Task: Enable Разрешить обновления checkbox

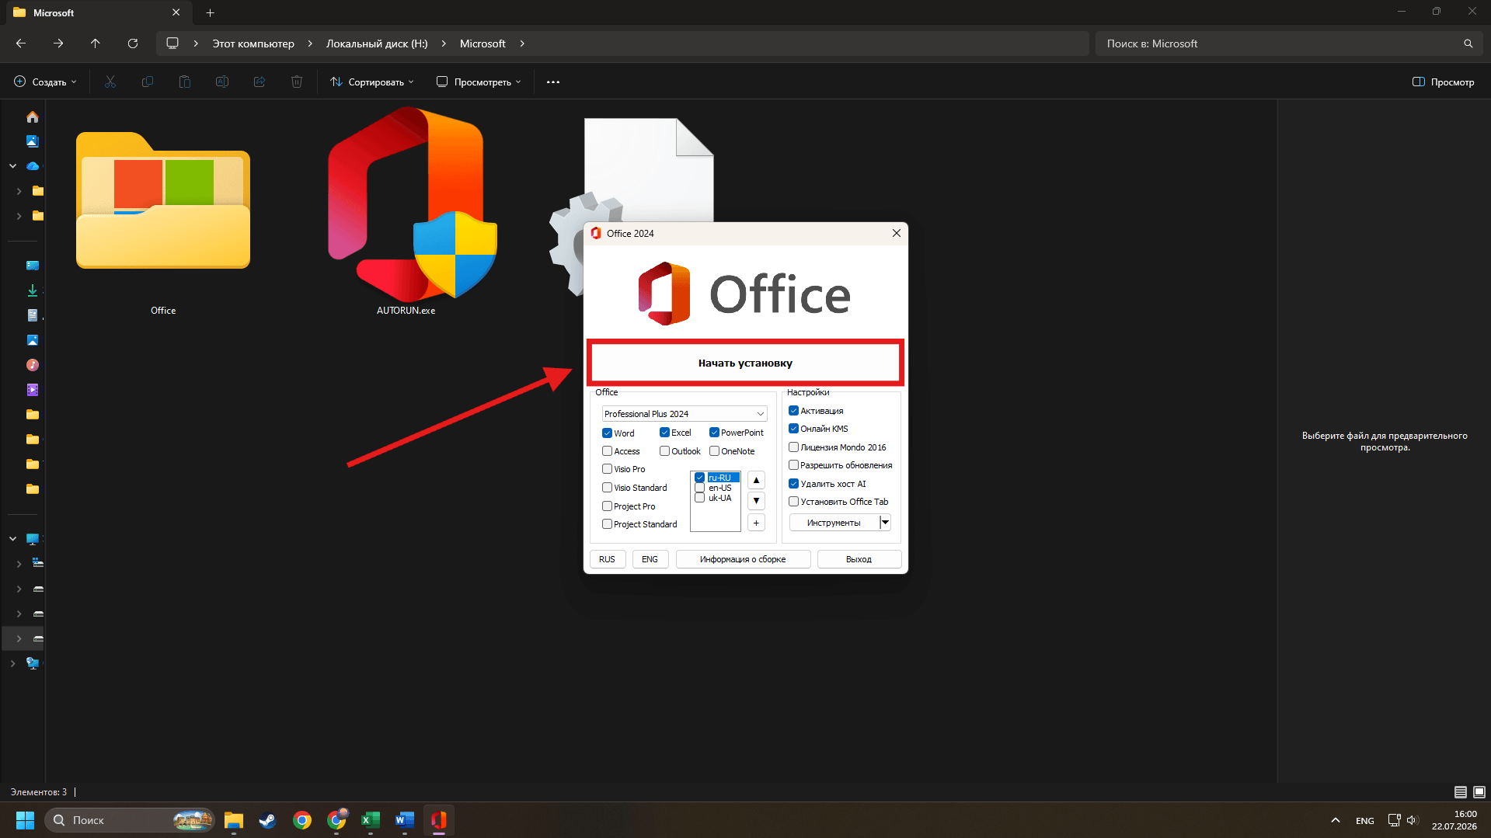Action: point(794,465)
